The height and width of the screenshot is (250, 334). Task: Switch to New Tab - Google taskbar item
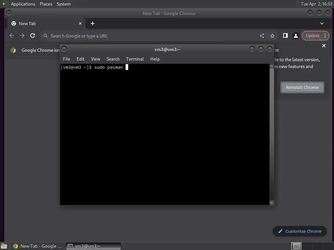(x=37, y=246)
